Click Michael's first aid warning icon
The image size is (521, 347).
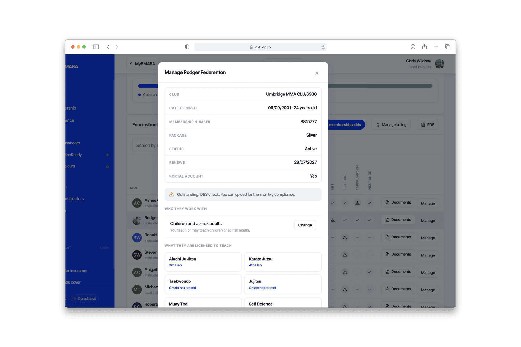345,290
